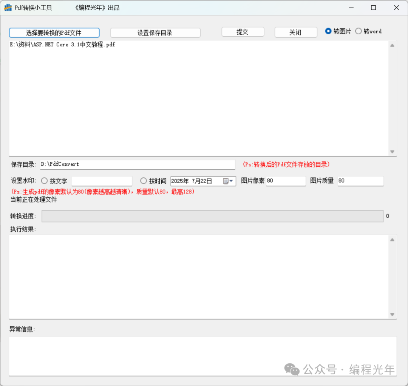The width and height of the screenshot is (408, 386).
Task: Minimize the Pdf转换小工具 window
Action: (x=350, y=8)
